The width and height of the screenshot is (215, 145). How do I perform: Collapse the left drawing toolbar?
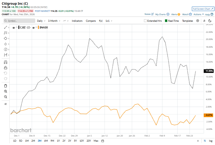(6, 104)
